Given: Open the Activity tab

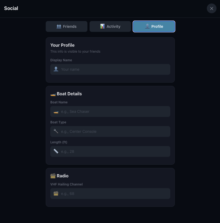Looking at the screenshot, I should point(110,26).
